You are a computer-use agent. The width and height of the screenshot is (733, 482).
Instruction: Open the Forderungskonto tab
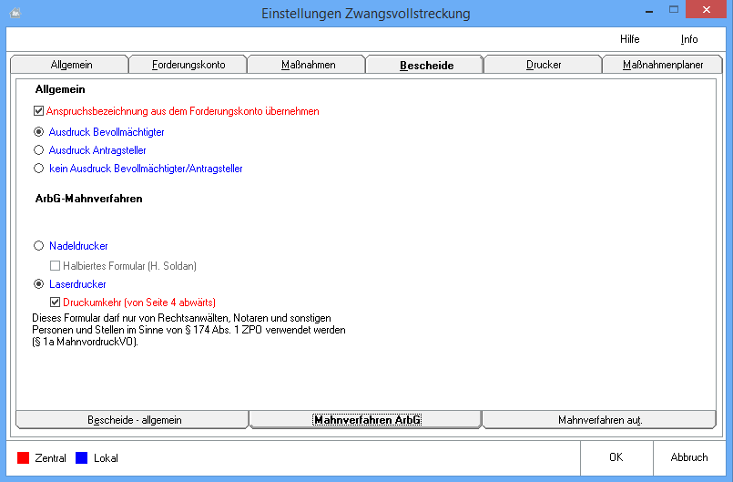click(188, 65)
